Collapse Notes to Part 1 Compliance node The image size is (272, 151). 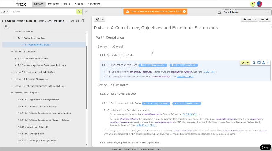[x=12, y=93]
